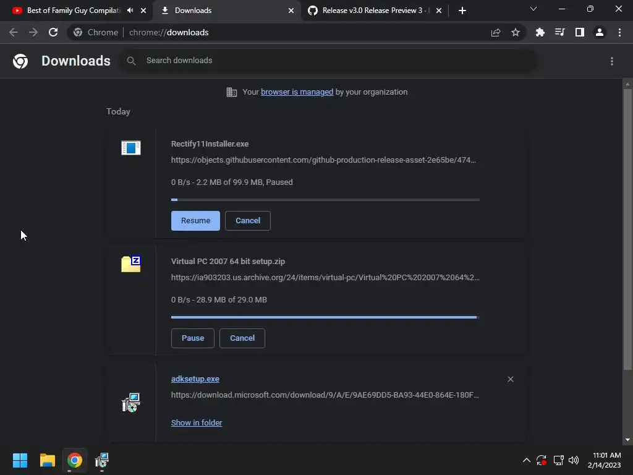
Task: Expand the system tray hidden icons chevron
Action: 527,460
